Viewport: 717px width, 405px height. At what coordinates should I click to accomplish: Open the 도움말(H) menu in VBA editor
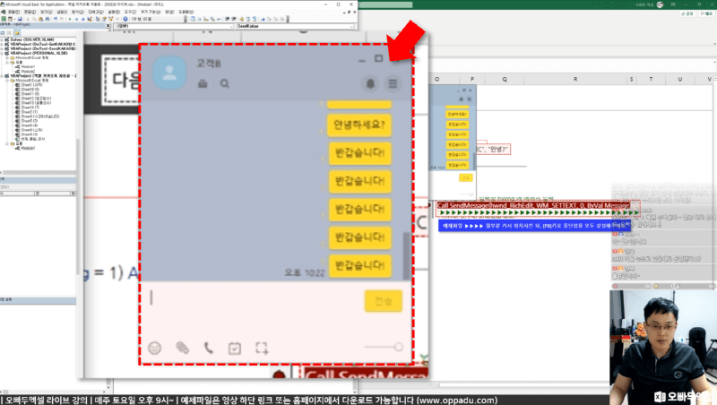coord(186,12)
